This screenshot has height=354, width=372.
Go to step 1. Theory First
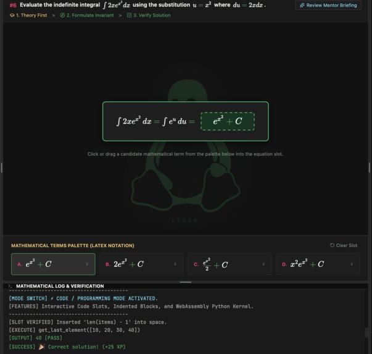(28, 15)
